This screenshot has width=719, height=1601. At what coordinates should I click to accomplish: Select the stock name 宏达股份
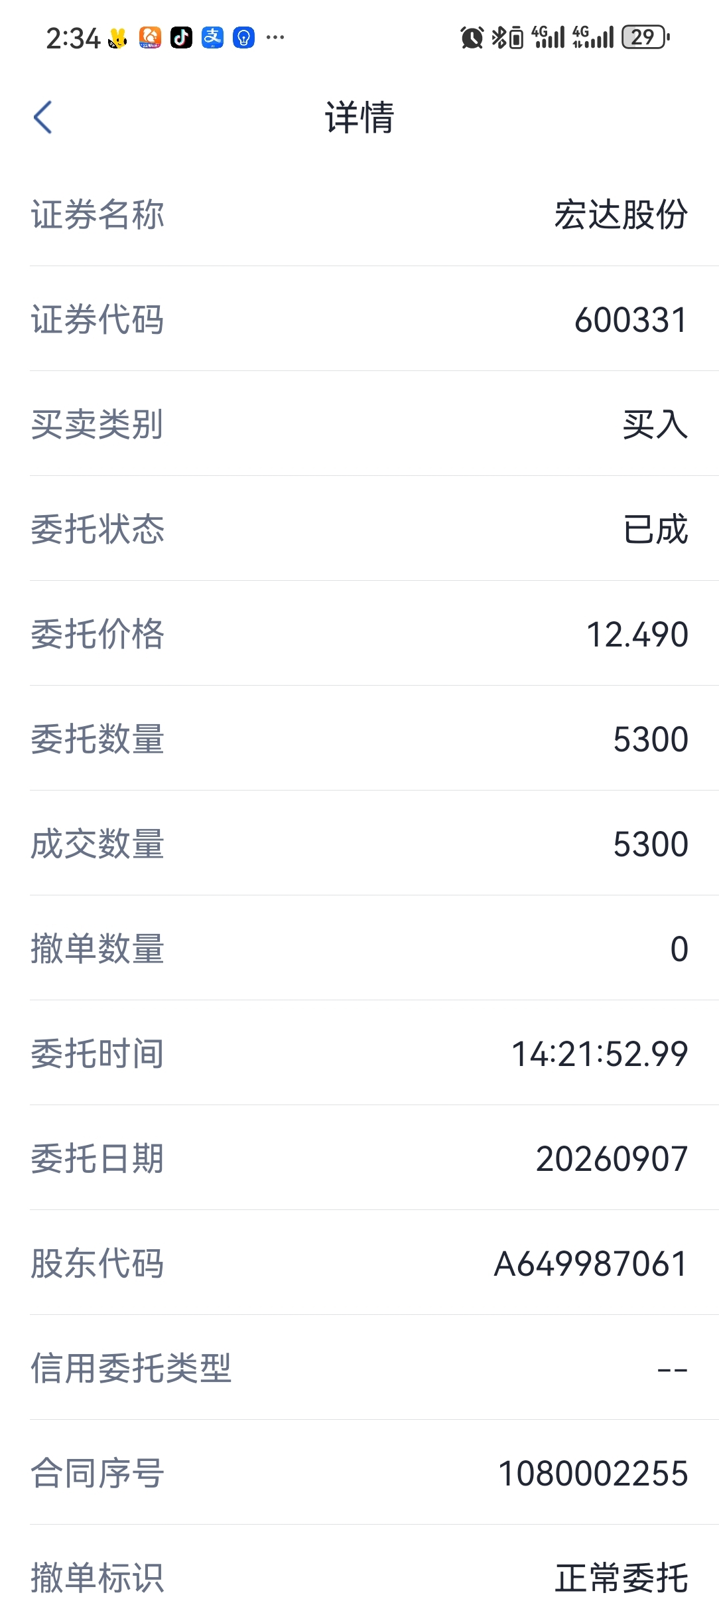pyautogui.click(x=621, y=214)
